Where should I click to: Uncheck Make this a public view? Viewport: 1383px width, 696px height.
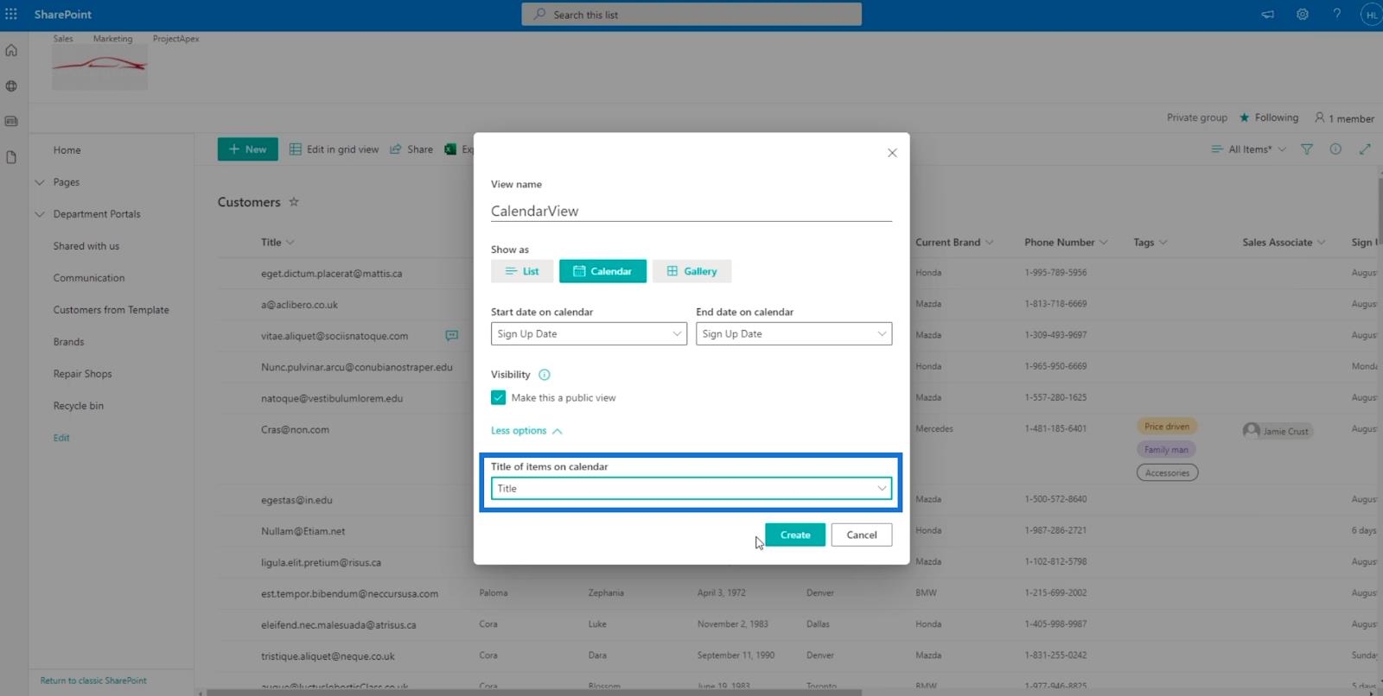tap(499, 397)
